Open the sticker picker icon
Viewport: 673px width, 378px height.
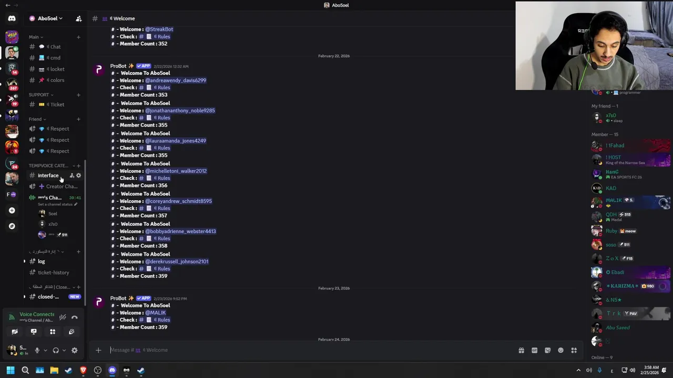[x=547, y=350]
